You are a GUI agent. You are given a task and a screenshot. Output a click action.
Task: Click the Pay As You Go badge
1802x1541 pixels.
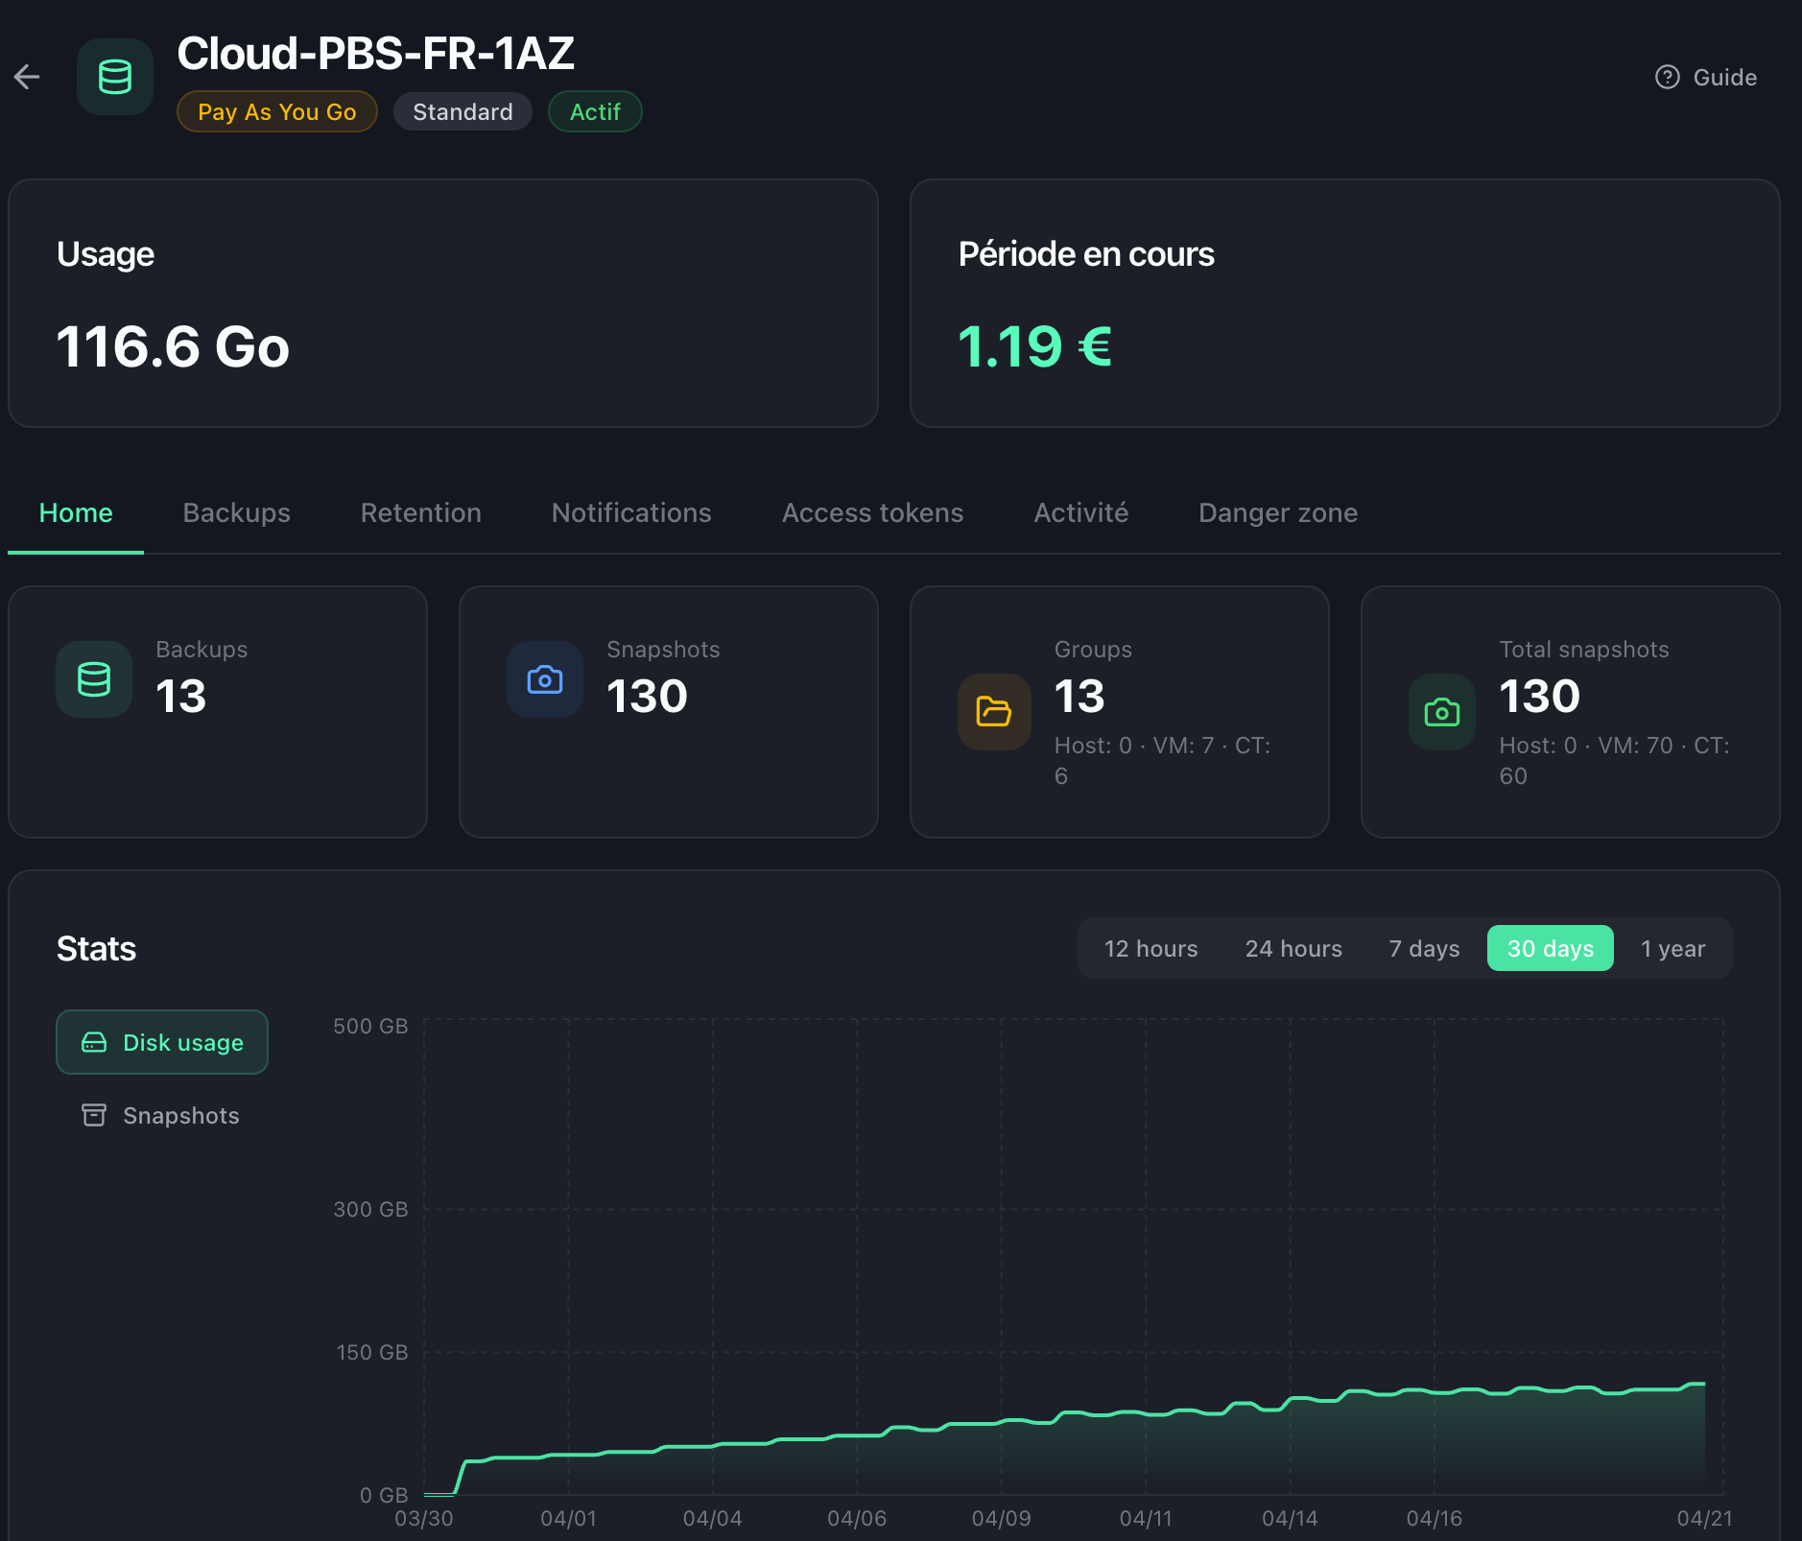(276, 111)
